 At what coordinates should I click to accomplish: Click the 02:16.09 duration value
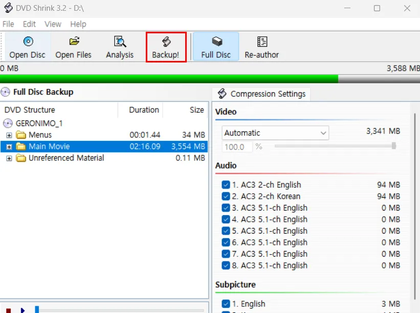point(145,147)
